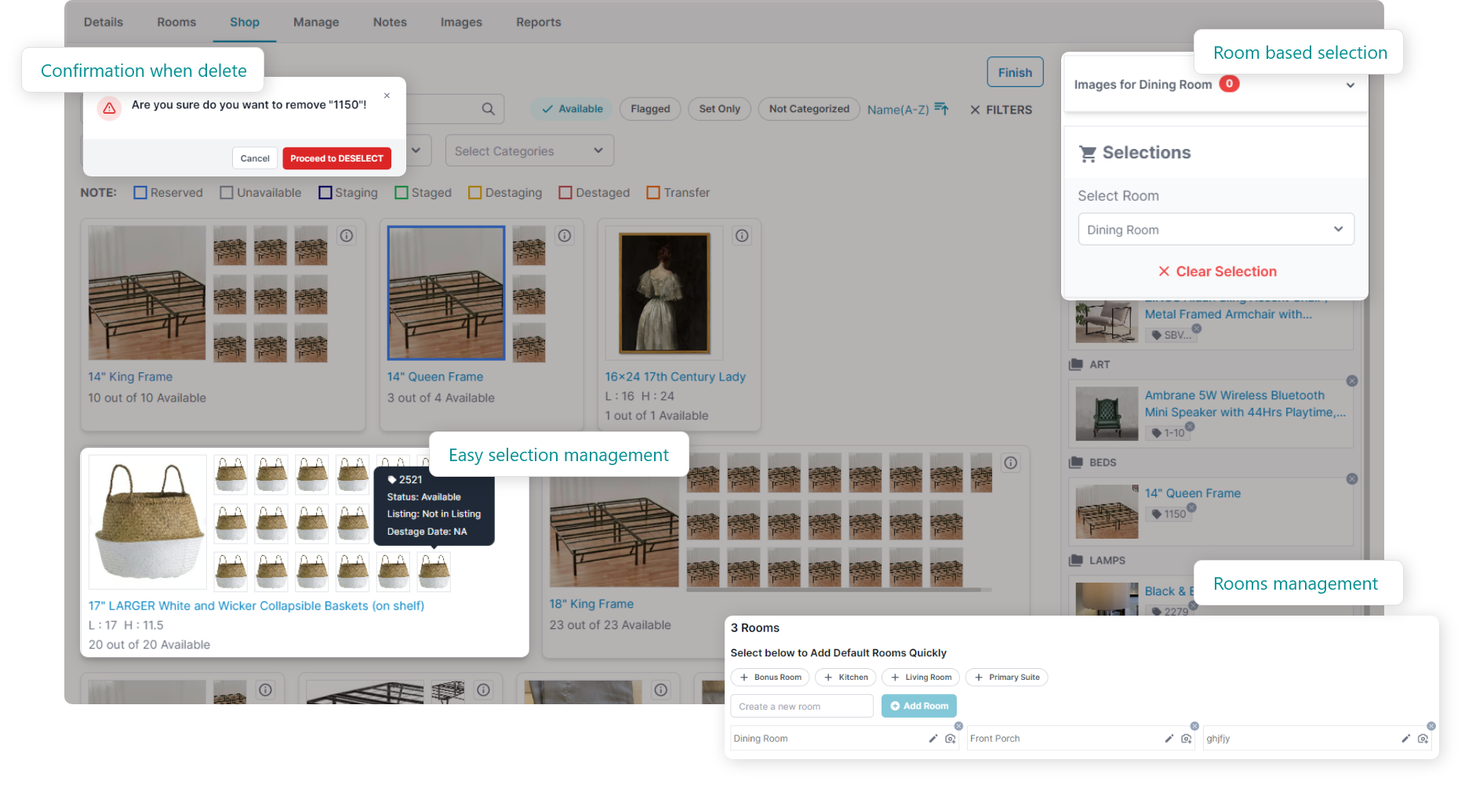Open info icon for 16×24 17th Century Lady

click(742, 235)
